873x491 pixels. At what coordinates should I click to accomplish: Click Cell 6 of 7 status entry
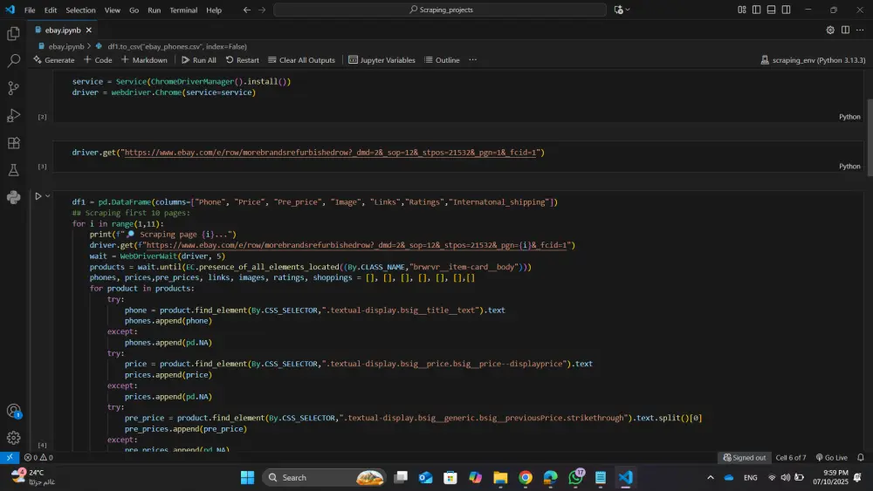coord(791,457)
